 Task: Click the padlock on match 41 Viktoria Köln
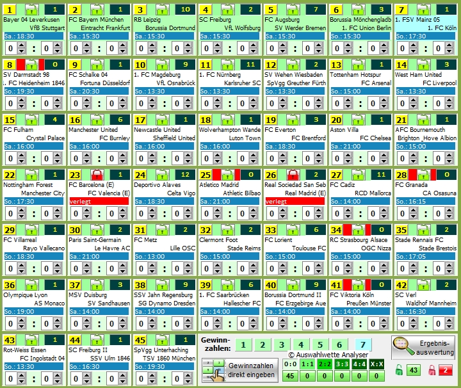click(359, 285)
